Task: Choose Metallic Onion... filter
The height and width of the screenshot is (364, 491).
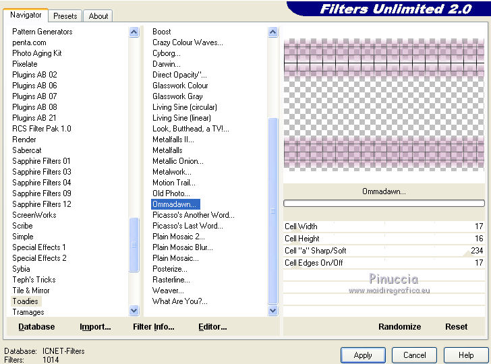Action: pos(178,161)
